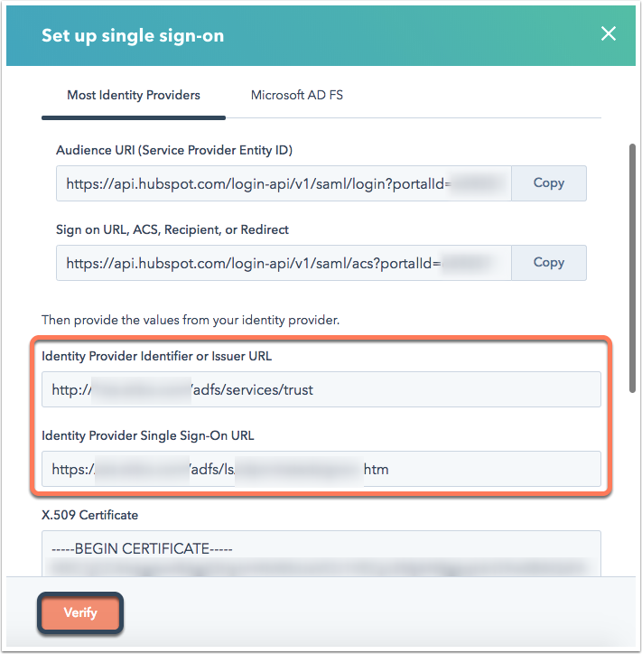Click the Audience URI field label
The image size is (642, 654).
click(x=174, y=150)
